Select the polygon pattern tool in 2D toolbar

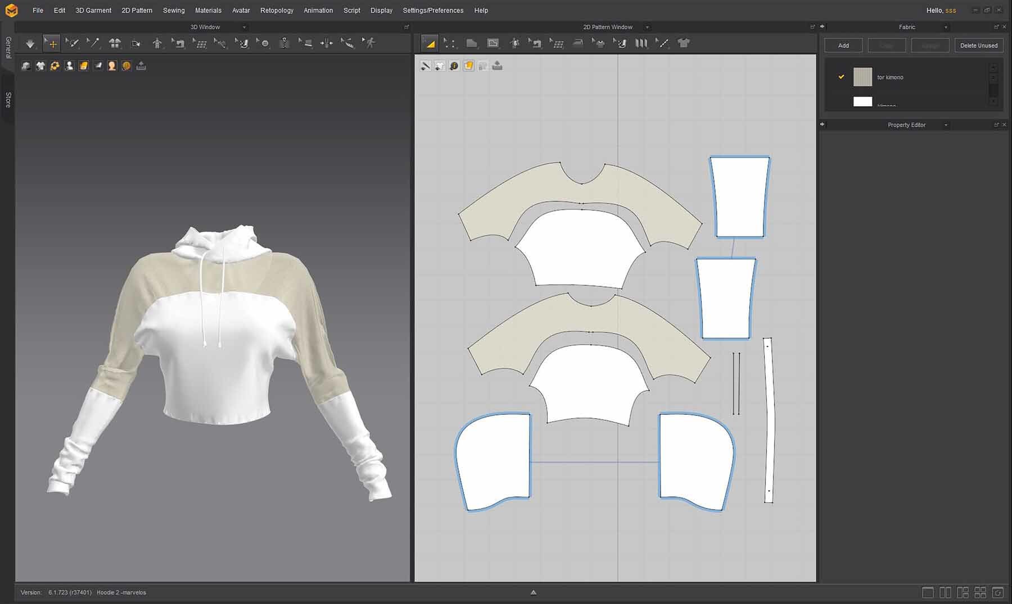pos(472,43)
